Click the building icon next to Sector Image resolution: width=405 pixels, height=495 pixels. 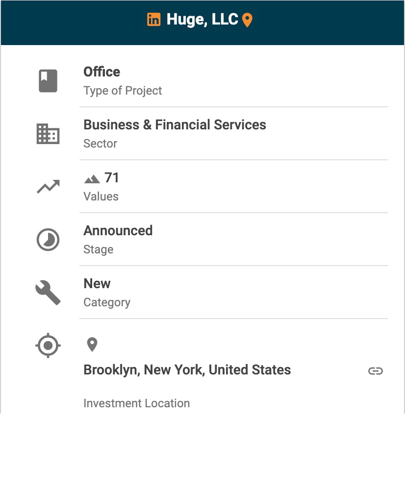point(48,134)
